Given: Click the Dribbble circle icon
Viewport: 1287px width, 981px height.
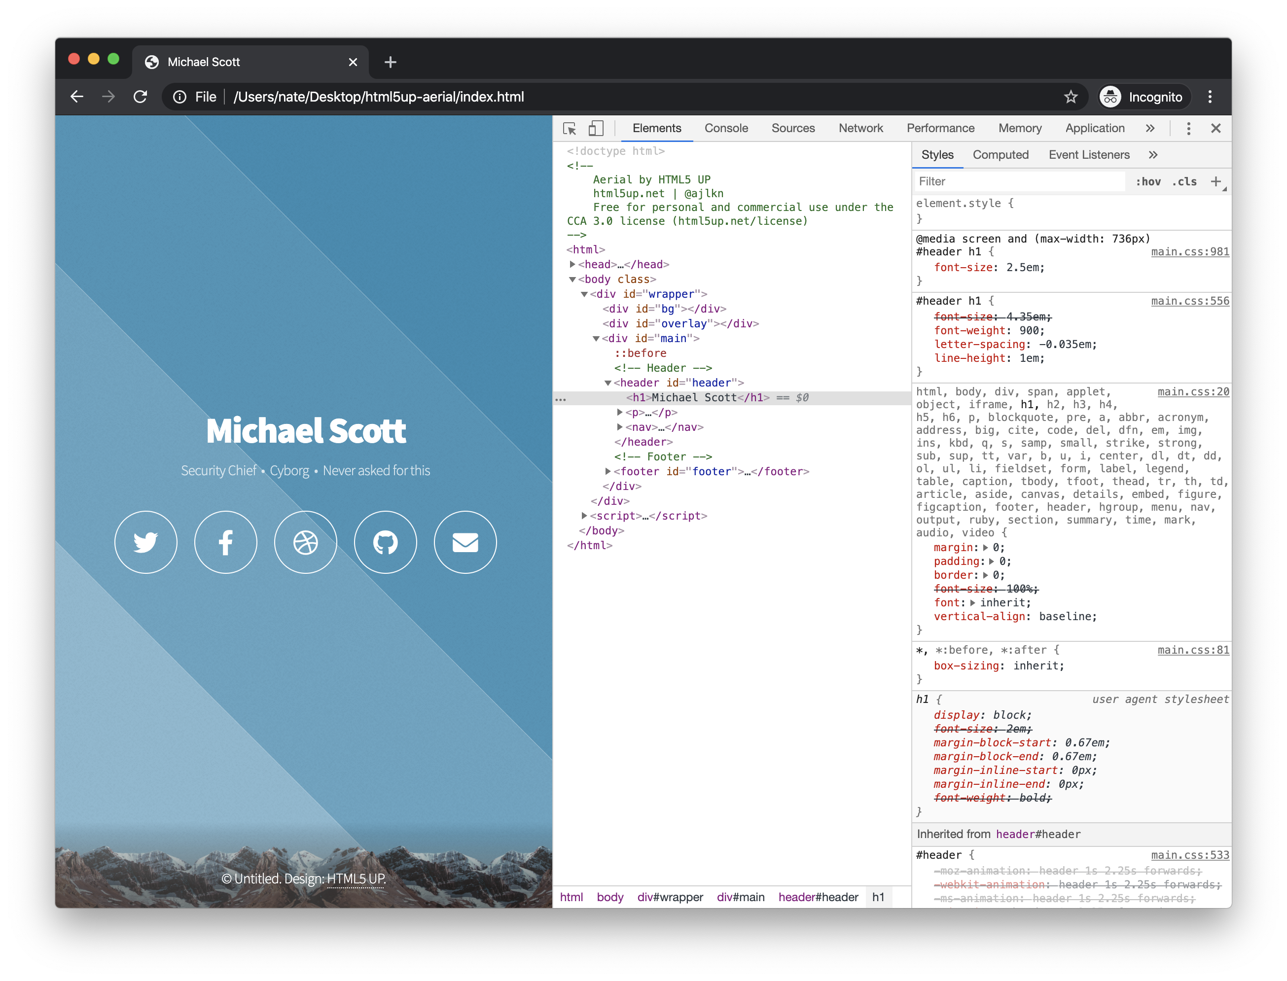Looking at the screenshot, I should [305, 542].
